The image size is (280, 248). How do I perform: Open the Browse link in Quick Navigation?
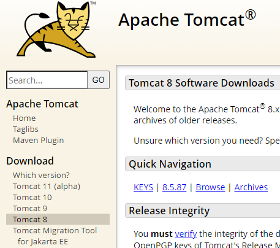coord(210,187)
